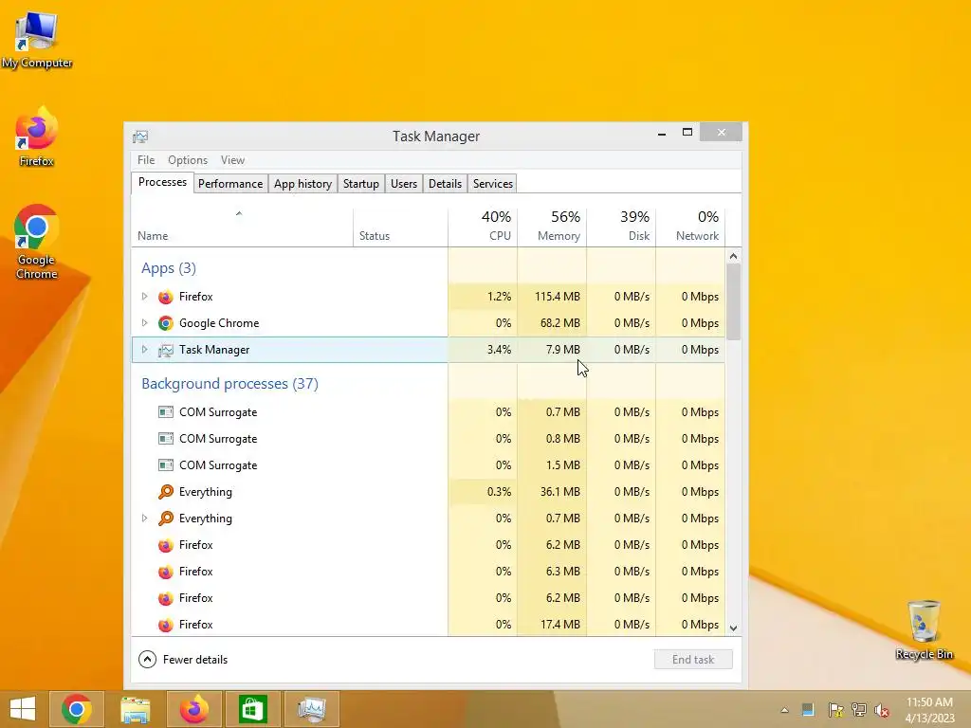Click Task Manager taskbar button
Viewport: 971px width, 728px height.
coord(311,709)
